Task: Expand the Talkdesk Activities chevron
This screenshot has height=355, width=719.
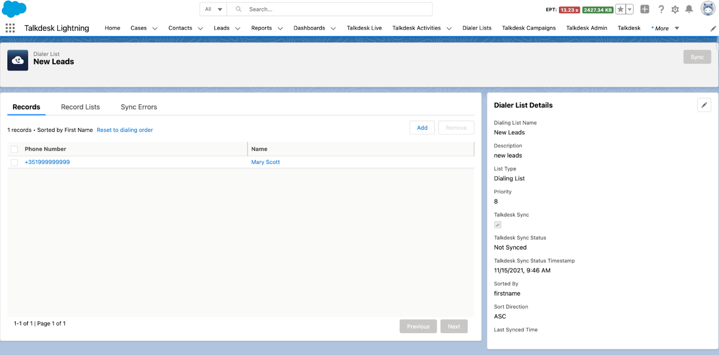Action: pos(449,28)
